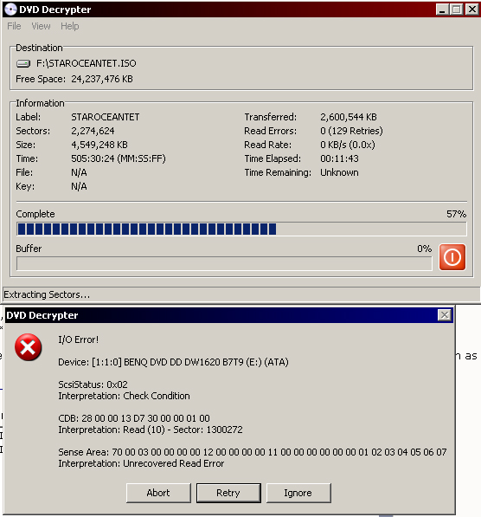This screenshot has height=517, width=481.
Task: Abort the read operation
Action: tap(158, 493)
